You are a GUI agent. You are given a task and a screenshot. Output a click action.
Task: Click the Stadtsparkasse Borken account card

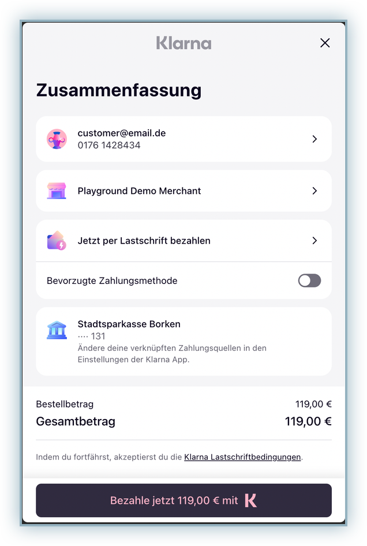click(183, 341)
